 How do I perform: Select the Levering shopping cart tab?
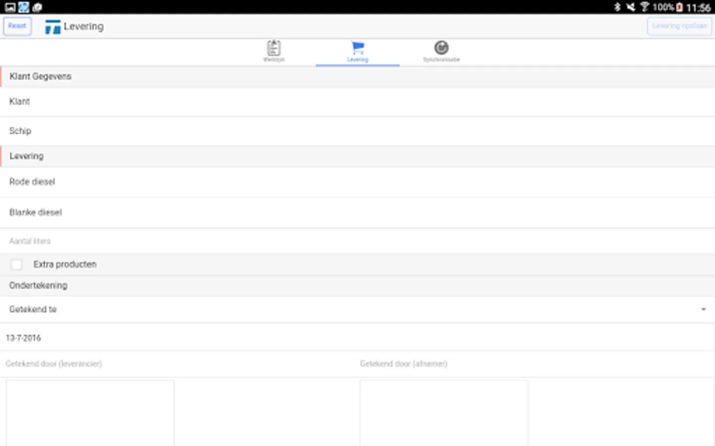pos(357,52)
